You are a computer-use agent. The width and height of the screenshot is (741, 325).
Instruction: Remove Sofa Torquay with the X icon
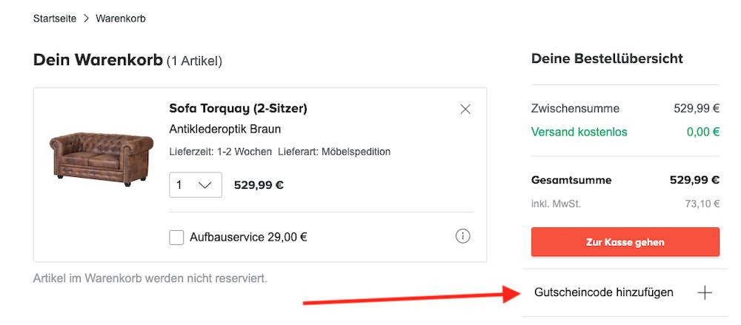point(465,110)
